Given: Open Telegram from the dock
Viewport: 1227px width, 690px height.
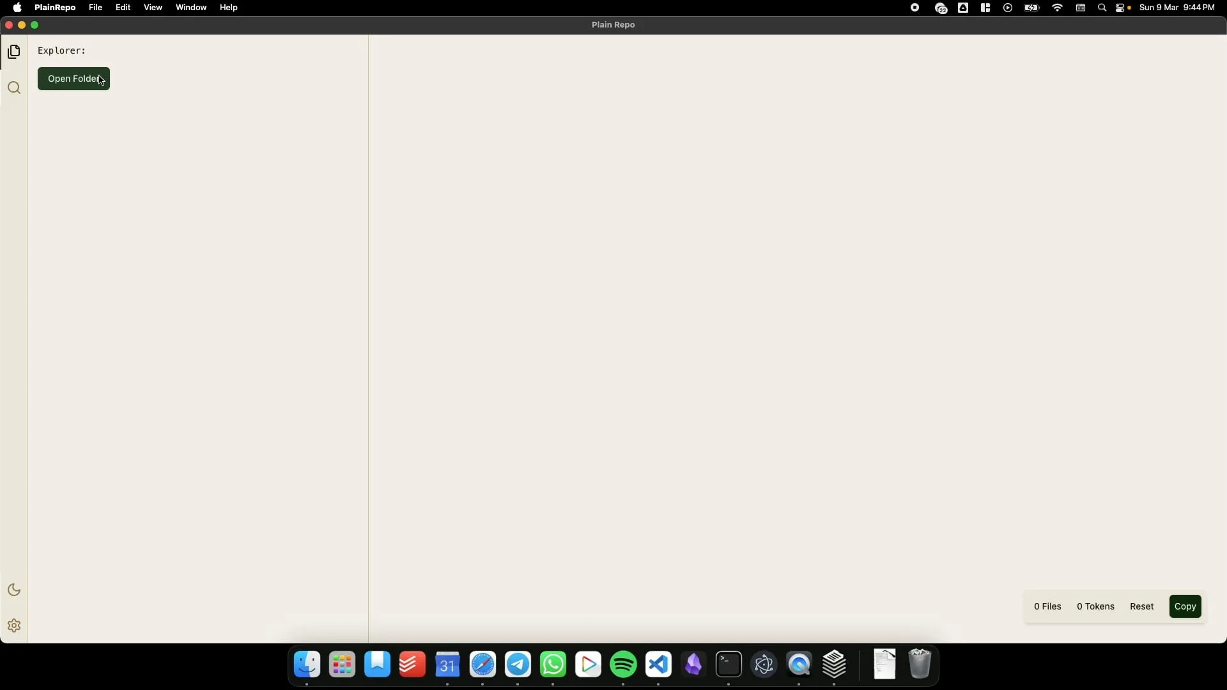Looking at the screenshot, I should coord(518,666).
